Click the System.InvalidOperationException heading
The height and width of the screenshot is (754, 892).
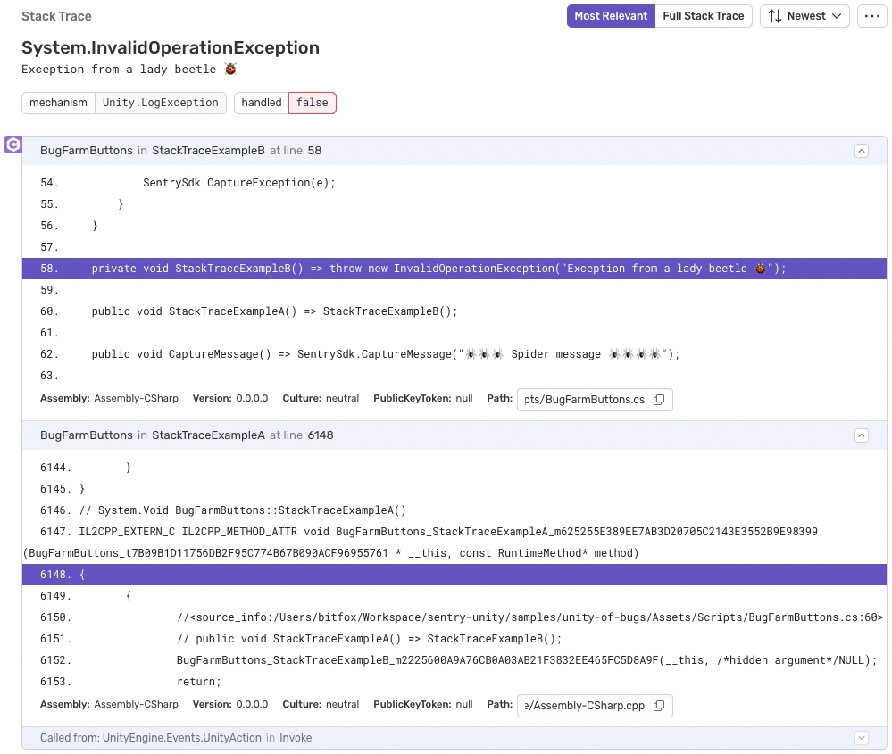pos(170,47)
